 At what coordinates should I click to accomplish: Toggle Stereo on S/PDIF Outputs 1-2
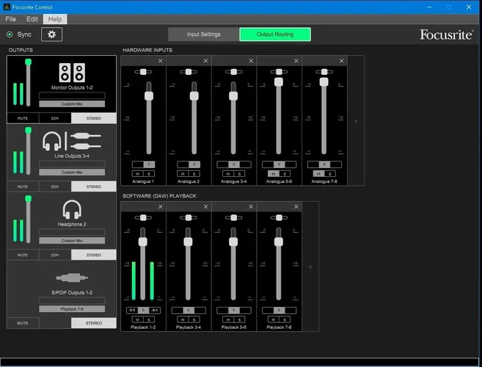[x=94, y=323]
